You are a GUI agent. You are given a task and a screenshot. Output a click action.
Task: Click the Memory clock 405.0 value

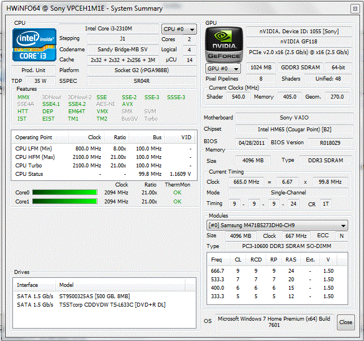pos(290,97)
